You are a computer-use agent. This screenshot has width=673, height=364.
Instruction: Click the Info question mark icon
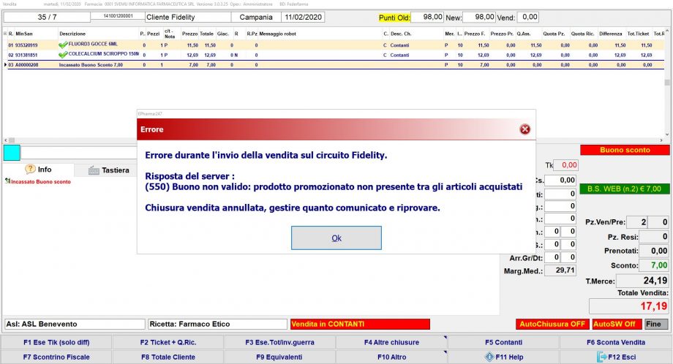click(30, 170)
